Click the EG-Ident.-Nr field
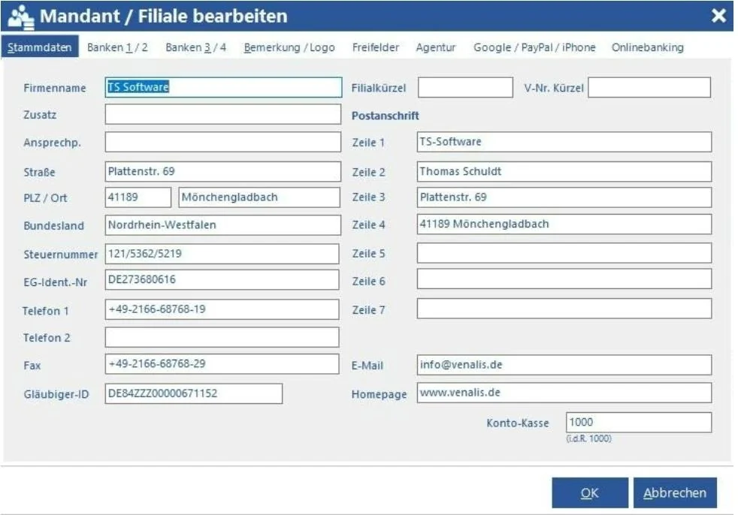Screen dimensions: 738x515 [222, 280]
